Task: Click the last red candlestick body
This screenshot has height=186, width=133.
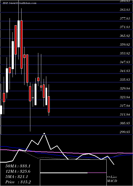Action: click(x=49, y=104)
